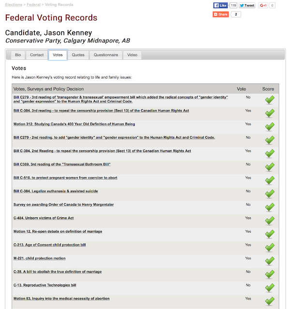Open Bill C-384 euthanasia link

(x=56, y=191)
